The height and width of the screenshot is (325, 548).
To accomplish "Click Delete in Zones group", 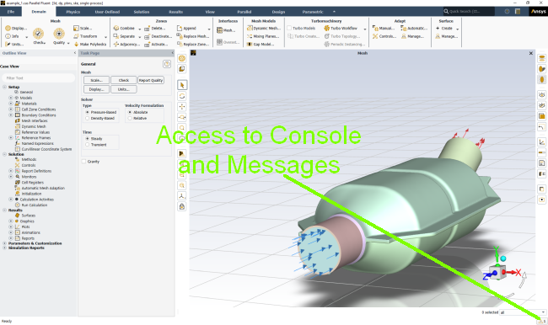I will click(x=155, y=29).
